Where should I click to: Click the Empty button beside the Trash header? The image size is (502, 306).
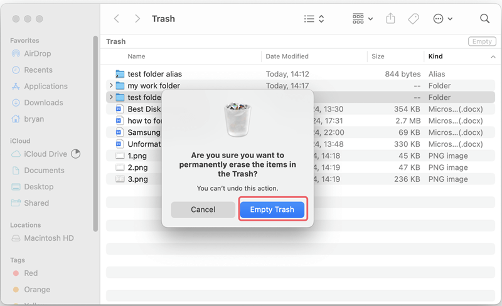(482, 41)
